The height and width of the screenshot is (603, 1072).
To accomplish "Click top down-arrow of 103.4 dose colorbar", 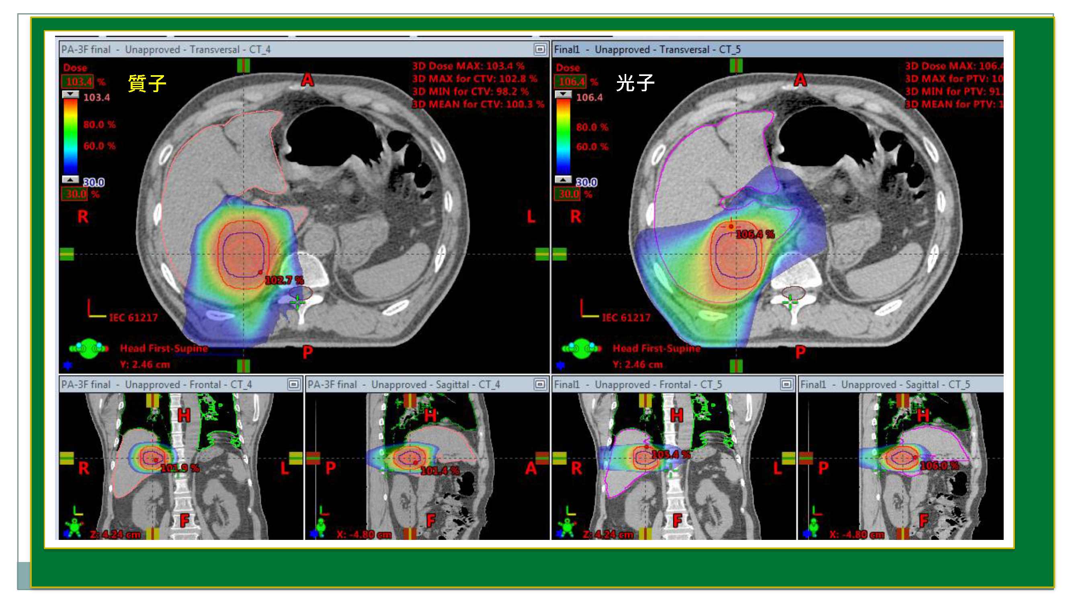I will point(70,94).
